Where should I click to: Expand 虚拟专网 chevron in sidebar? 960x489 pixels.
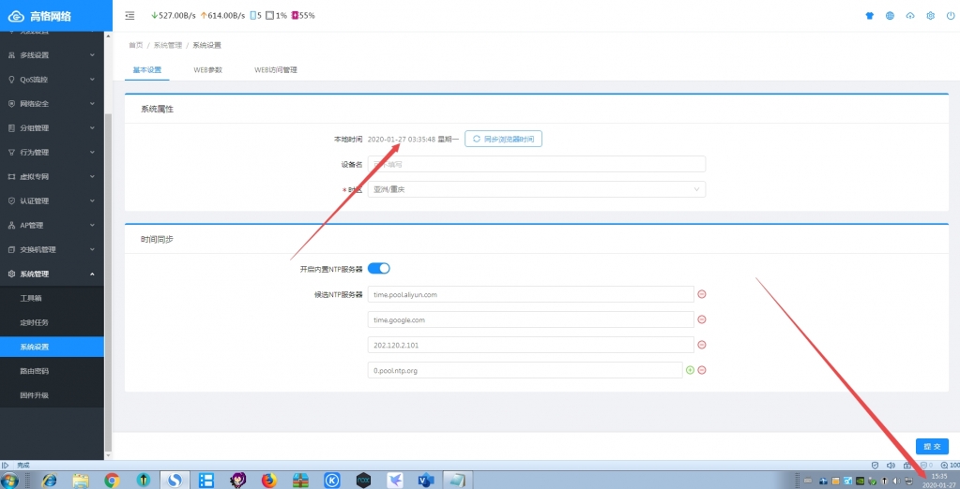(92, 177)
